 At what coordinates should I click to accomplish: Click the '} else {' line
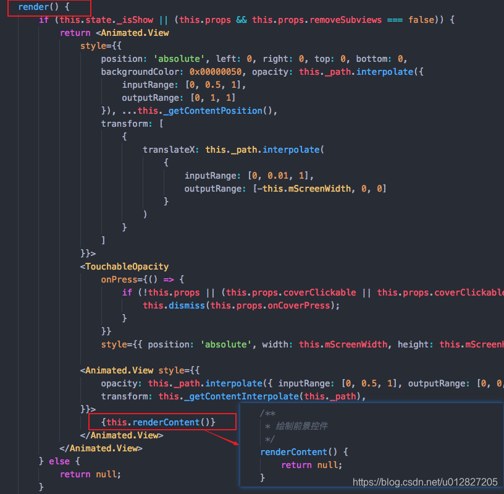[x=59, y=461]
